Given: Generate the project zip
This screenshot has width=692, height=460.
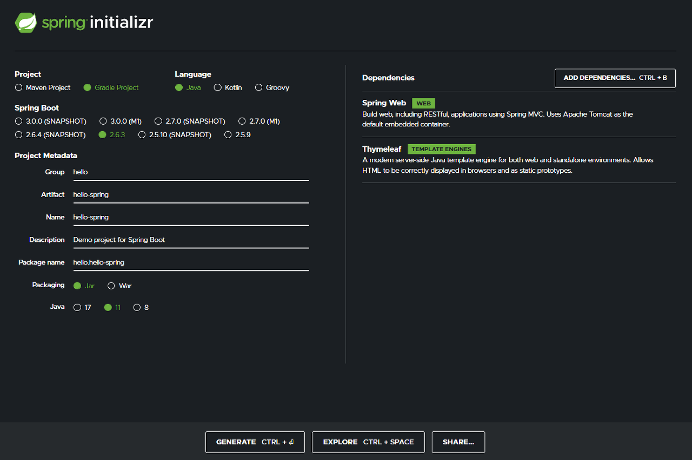Looking at the screenshot, I should click(255, 442).
